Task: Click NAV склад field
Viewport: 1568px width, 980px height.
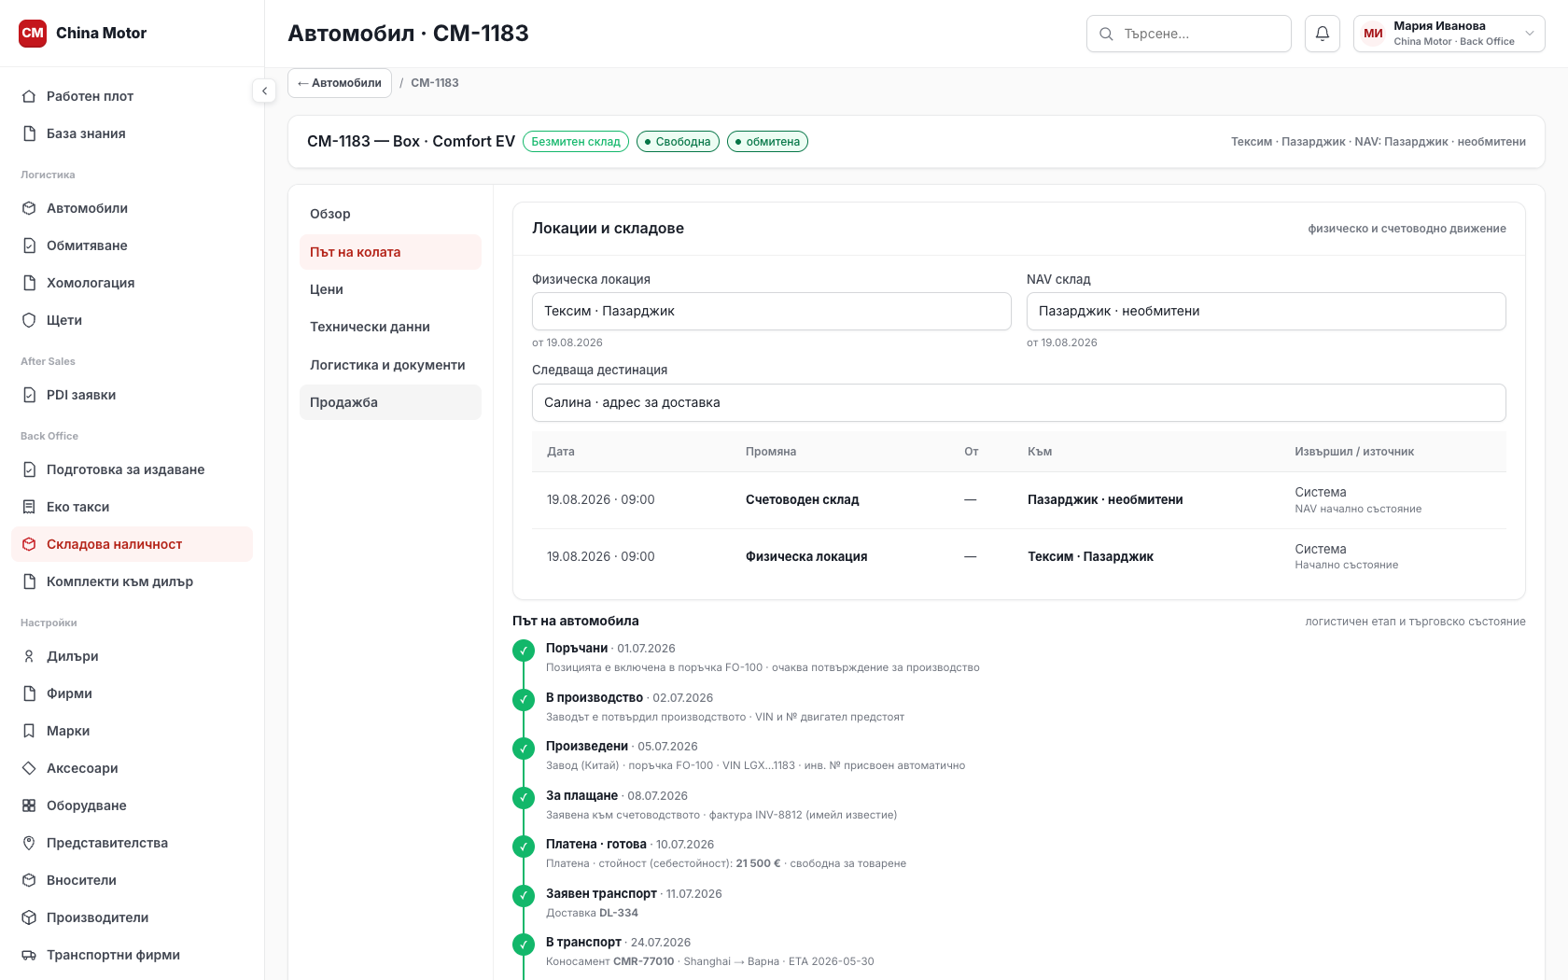Action: tap(1266, 311)
